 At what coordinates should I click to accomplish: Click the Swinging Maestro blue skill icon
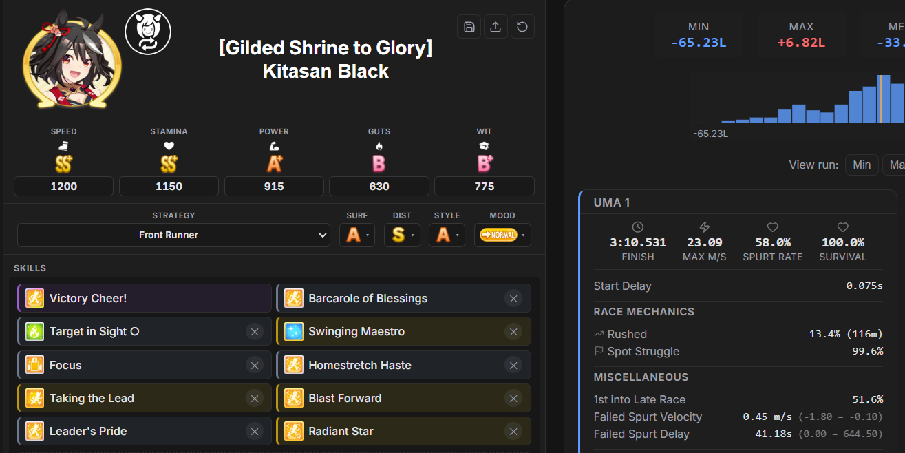coord(294,331)
